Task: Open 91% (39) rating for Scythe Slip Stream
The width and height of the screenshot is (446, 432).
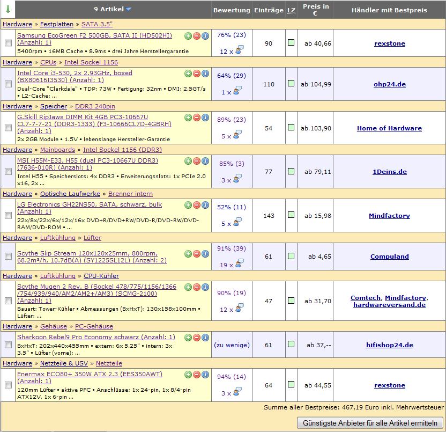Action: tap(232, 248)
